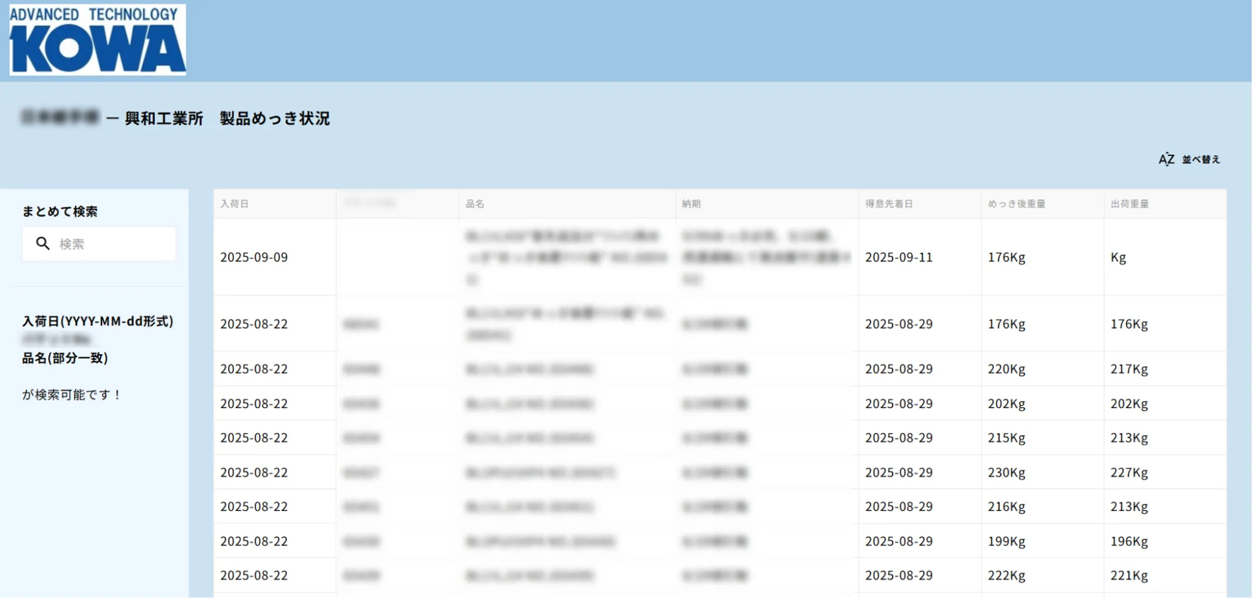Click the 2025-09-11 customer arrival date cell
Screen dimensions: 1253x598
coord(898,257)
